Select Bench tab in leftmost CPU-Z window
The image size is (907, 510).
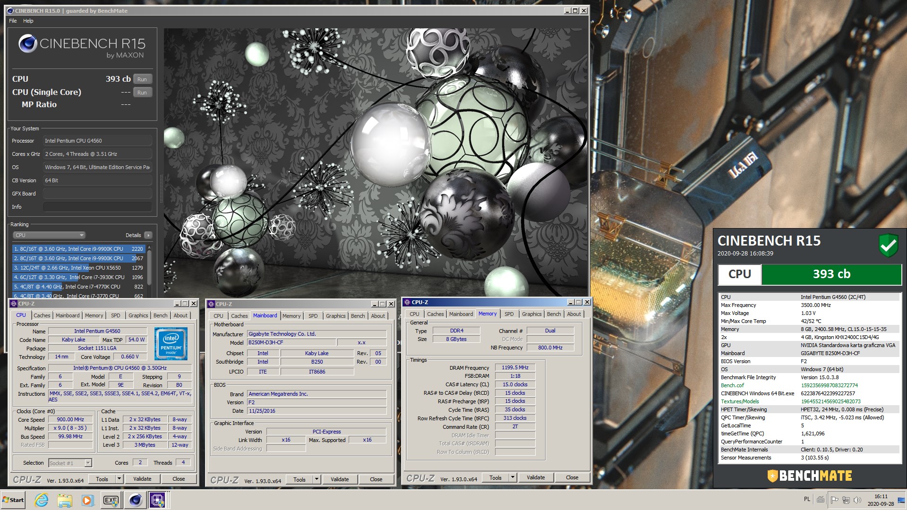coord(161,315)
